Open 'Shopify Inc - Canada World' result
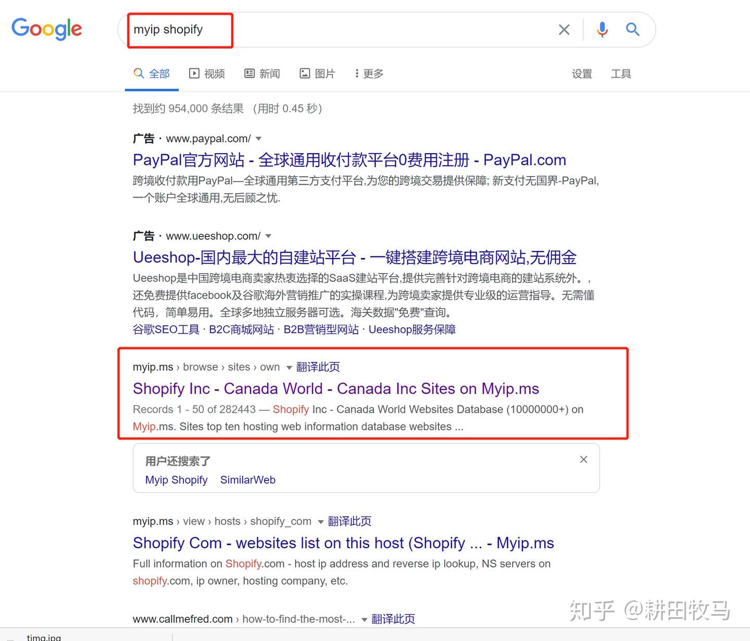Screen dimensions: 750x641 click(x=336, y=389)
